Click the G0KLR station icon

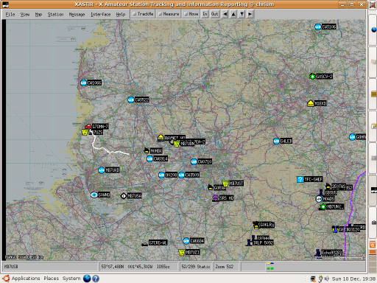pyautogui.click(x=256, y=225)
